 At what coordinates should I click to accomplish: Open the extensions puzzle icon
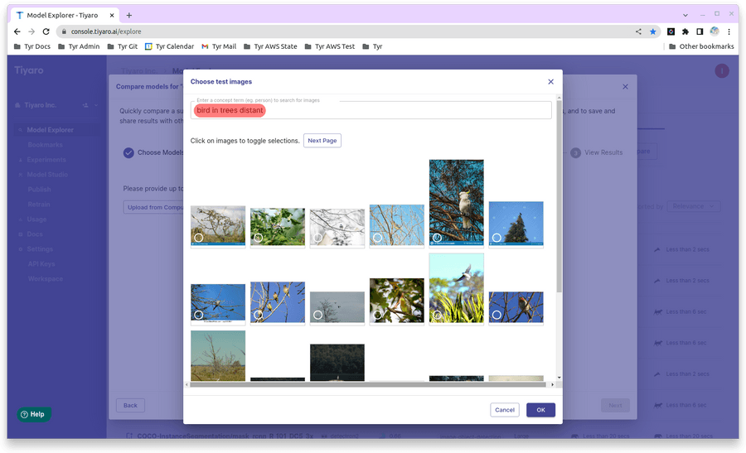coord(685,31)
